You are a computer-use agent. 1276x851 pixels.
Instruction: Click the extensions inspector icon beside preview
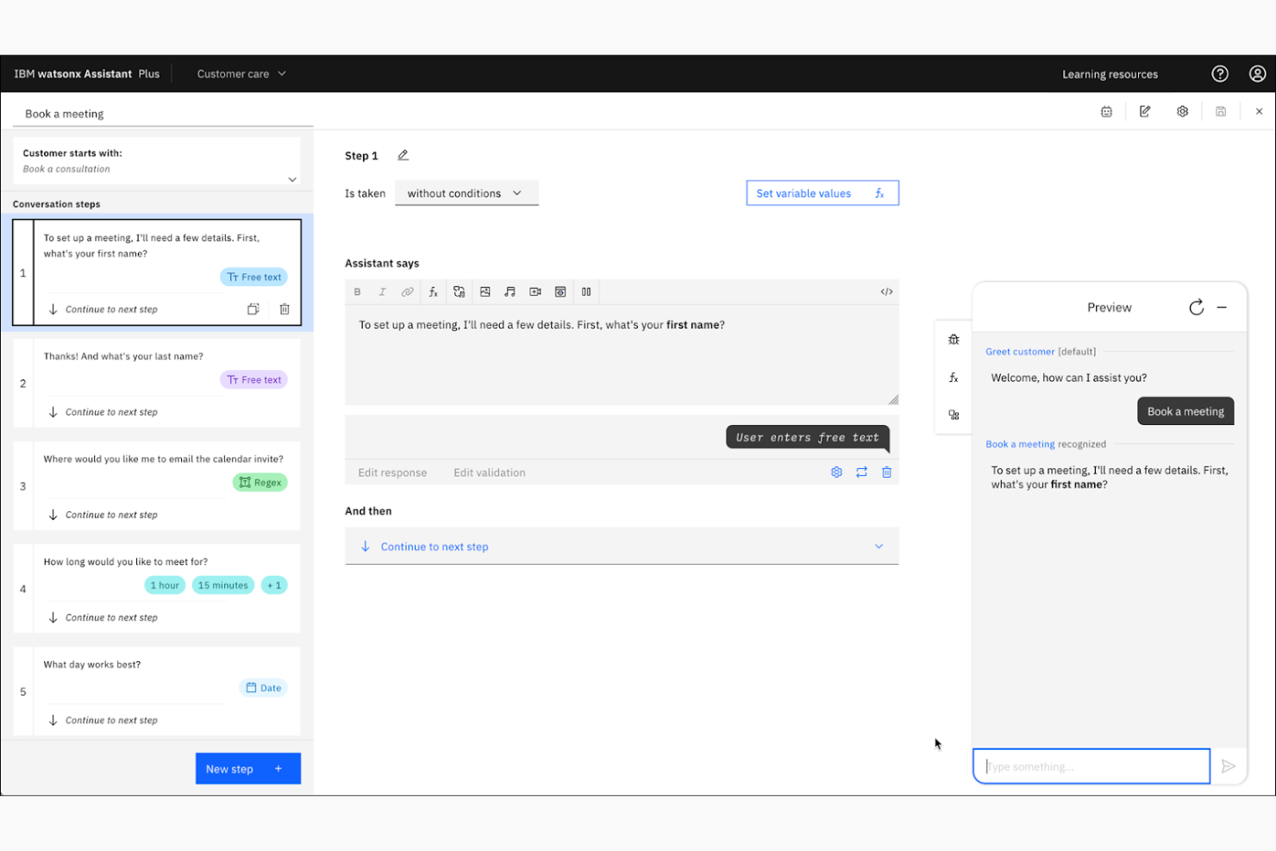[953, 415]
